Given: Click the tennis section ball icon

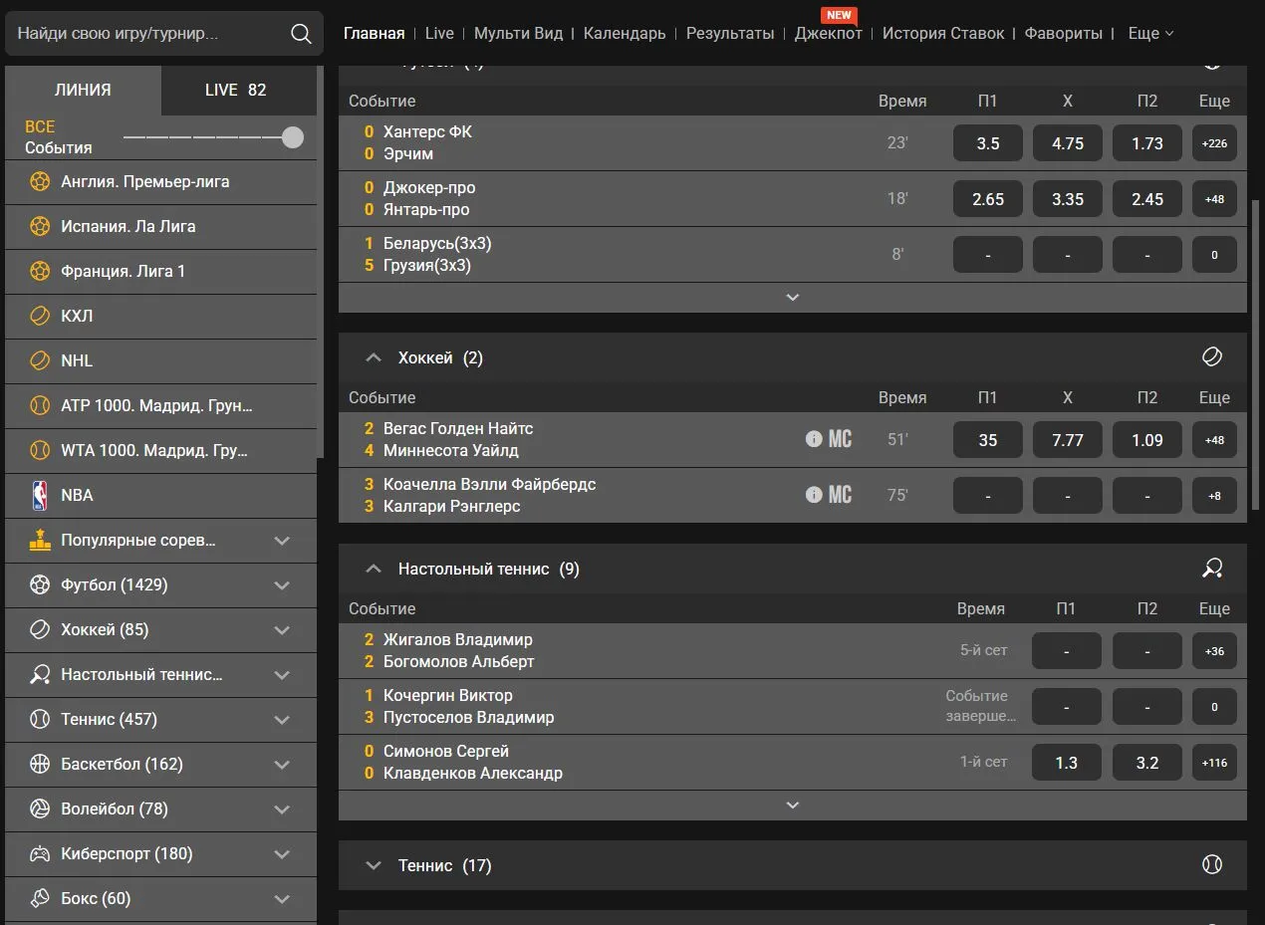Looking at the screenshot, I should click(1212, 865).
